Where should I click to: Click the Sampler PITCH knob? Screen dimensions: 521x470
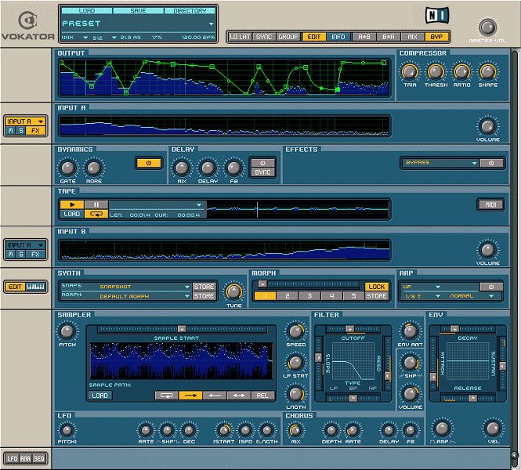[67, 331]
